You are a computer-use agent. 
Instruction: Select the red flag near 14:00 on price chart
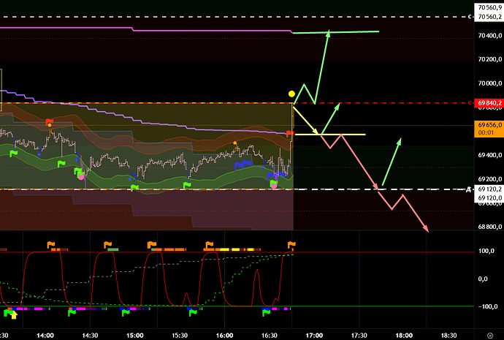(x=49, y=121)
